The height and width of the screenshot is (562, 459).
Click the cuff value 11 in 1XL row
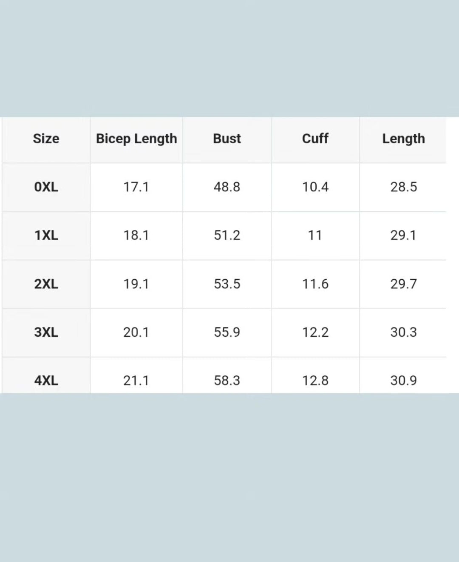(315, 236)
